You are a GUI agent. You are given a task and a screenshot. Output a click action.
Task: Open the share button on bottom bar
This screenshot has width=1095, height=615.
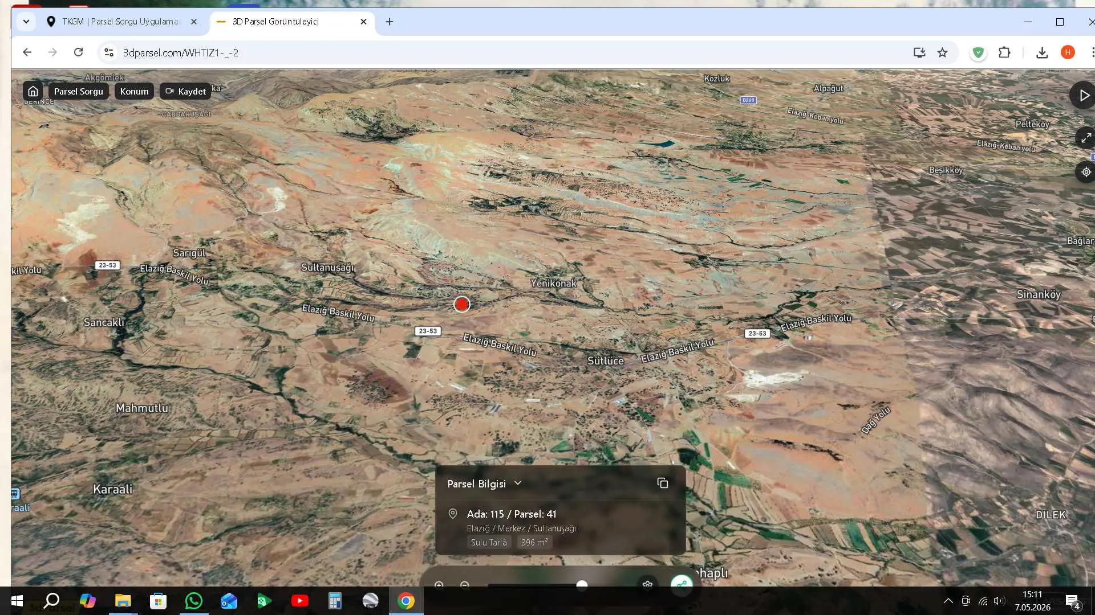(682, 584)
